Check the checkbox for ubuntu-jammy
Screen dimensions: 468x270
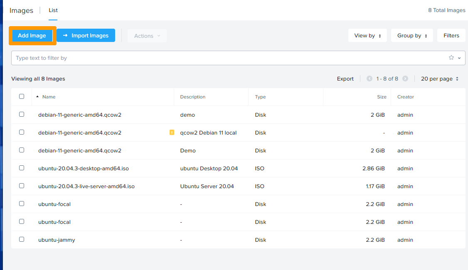22,239
